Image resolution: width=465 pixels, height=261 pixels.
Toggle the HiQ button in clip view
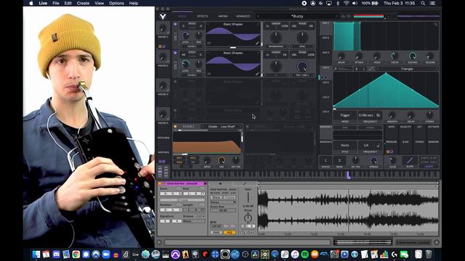click(230, 233)
